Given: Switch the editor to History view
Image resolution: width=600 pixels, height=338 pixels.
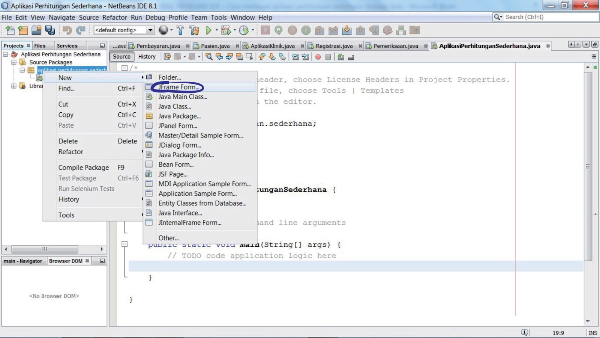Looking at the screenshot, I should [x=147, y=57].
